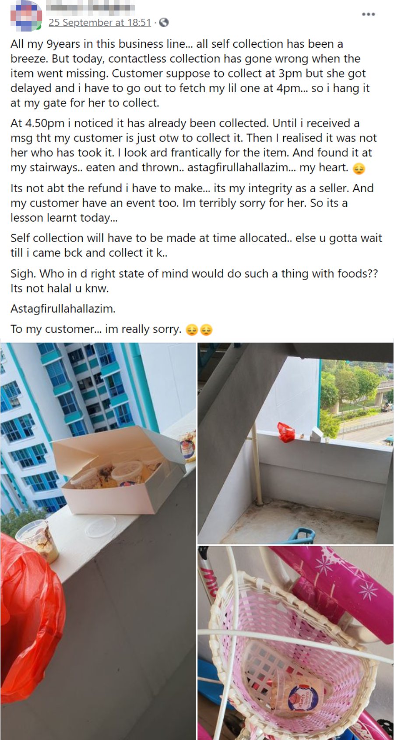Select the "To my customer..." closing line

pos(112,329)
